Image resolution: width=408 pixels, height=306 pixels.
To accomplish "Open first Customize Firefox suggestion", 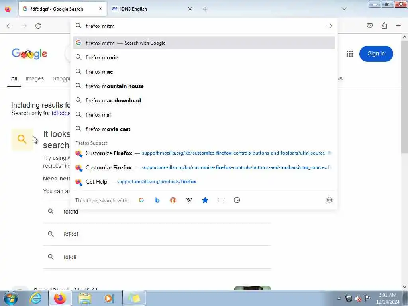I will pos(204,153).
